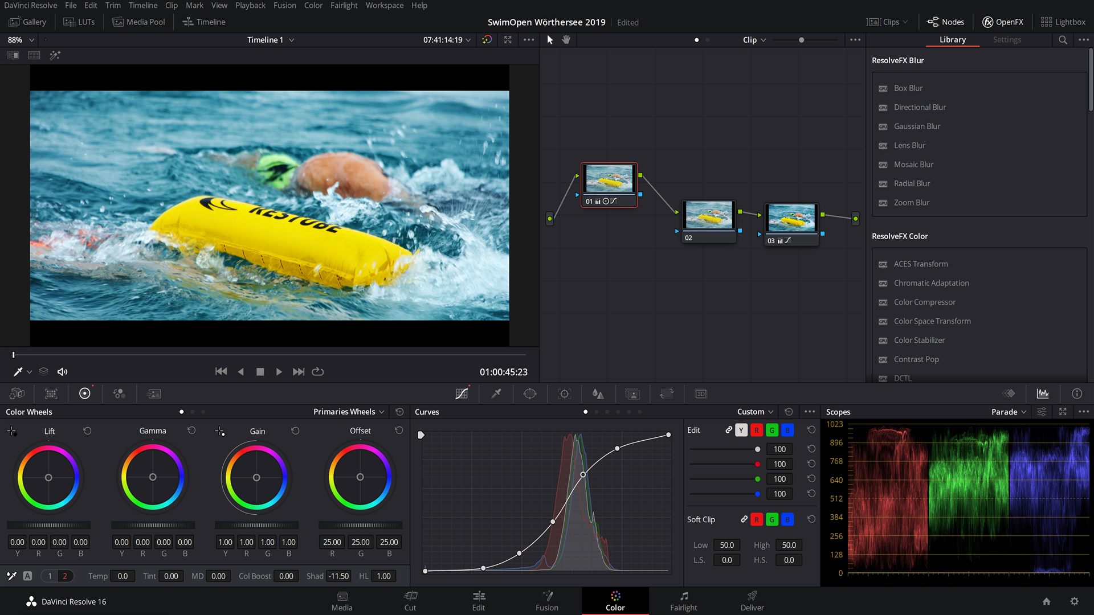The image size is (1094, 615).
Task: Open the Blur palette
Action: 598,393
